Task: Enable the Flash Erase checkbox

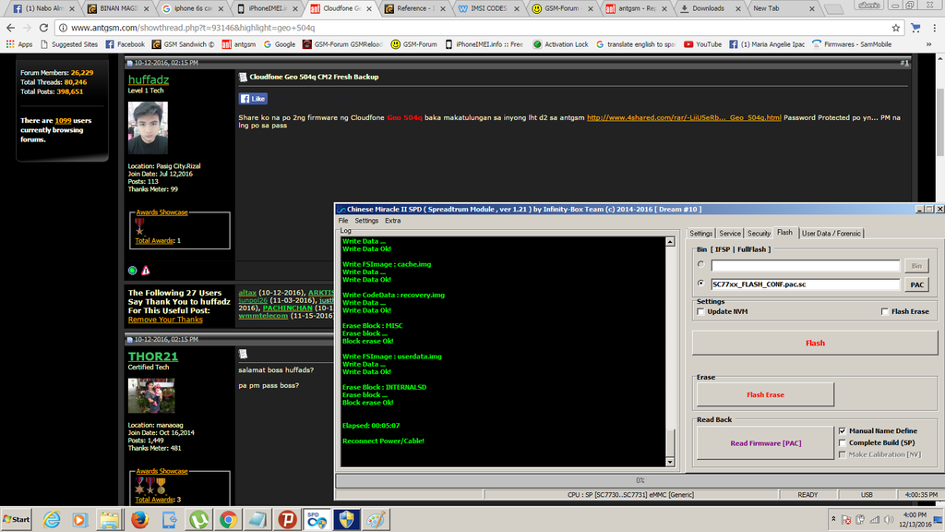Action: (884, 312)
